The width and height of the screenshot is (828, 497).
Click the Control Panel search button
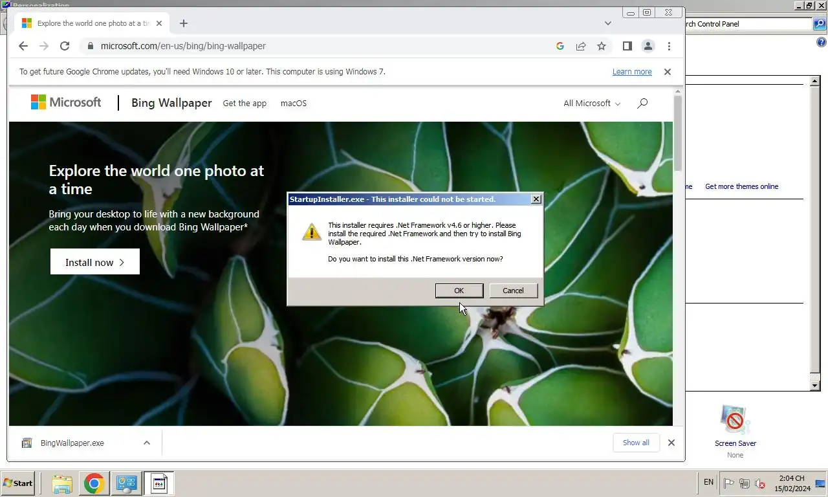coord(820,24)
